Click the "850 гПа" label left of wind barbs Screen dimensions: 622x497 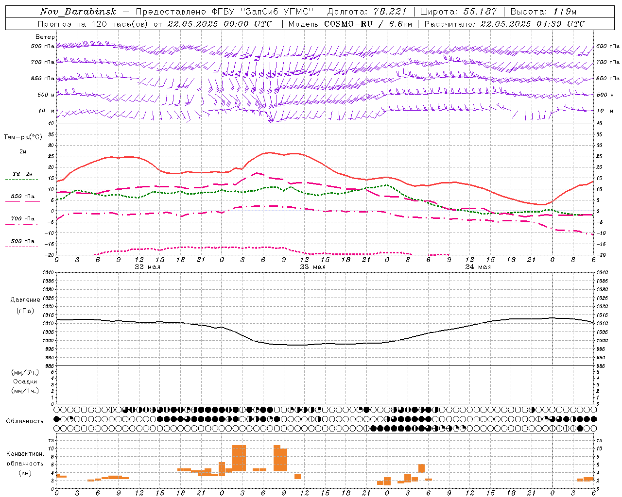[x=43, y=78]
